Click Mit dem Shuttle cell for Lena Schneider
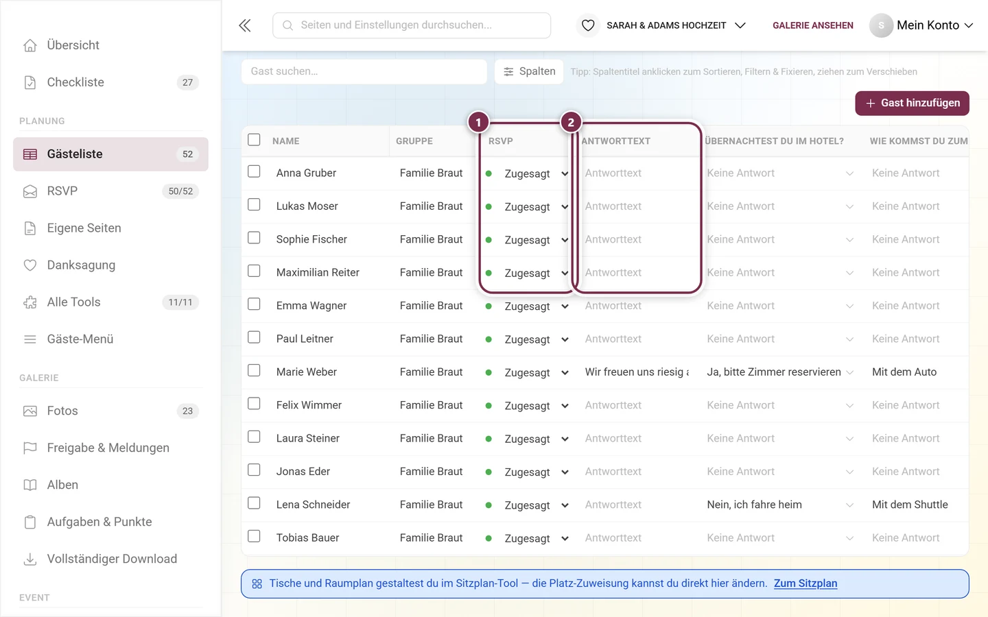 [x=910, y=505]
